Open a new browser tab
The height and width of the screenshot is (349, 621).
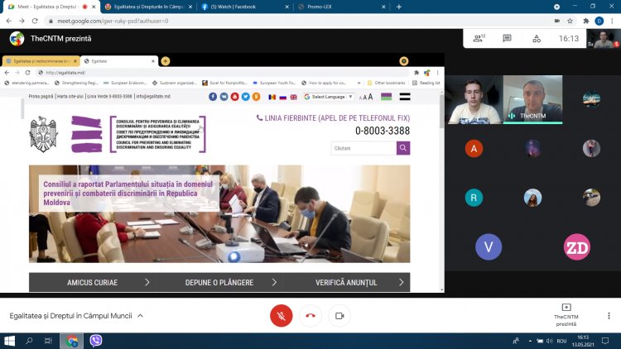pos(399,7)
